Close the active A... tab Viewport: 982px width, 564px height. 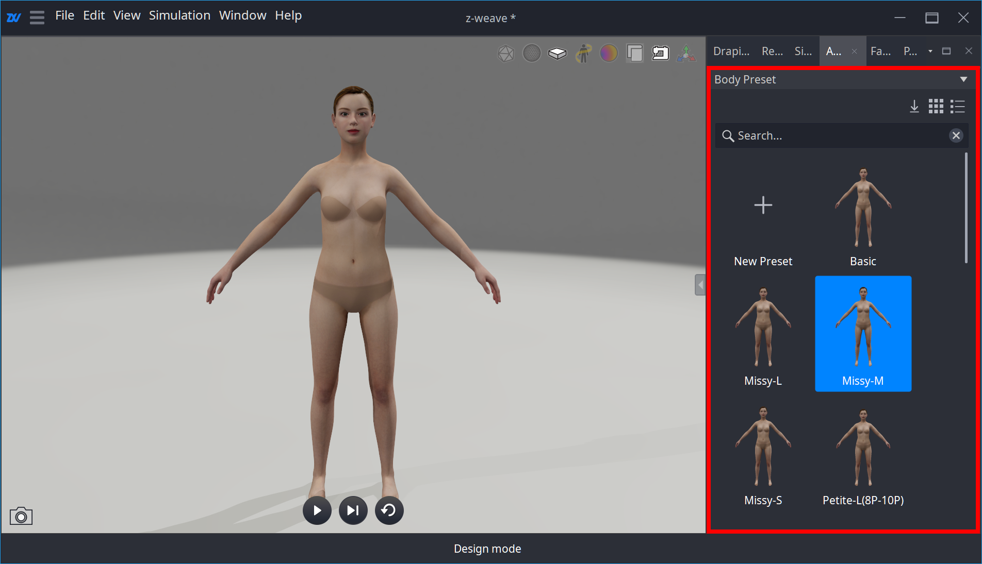(x=854, y=51)
